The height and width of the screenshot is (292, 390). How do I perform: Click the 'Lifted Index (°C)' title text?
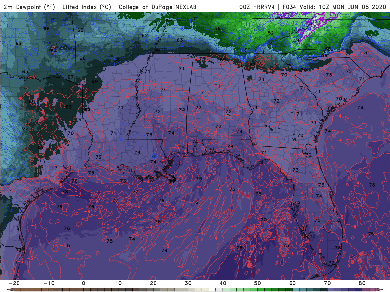click(x=87, y=7)
